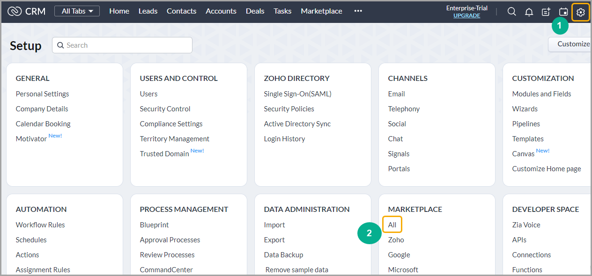Open the Accounts tab
592x276 pixels.
coord(221,11)
